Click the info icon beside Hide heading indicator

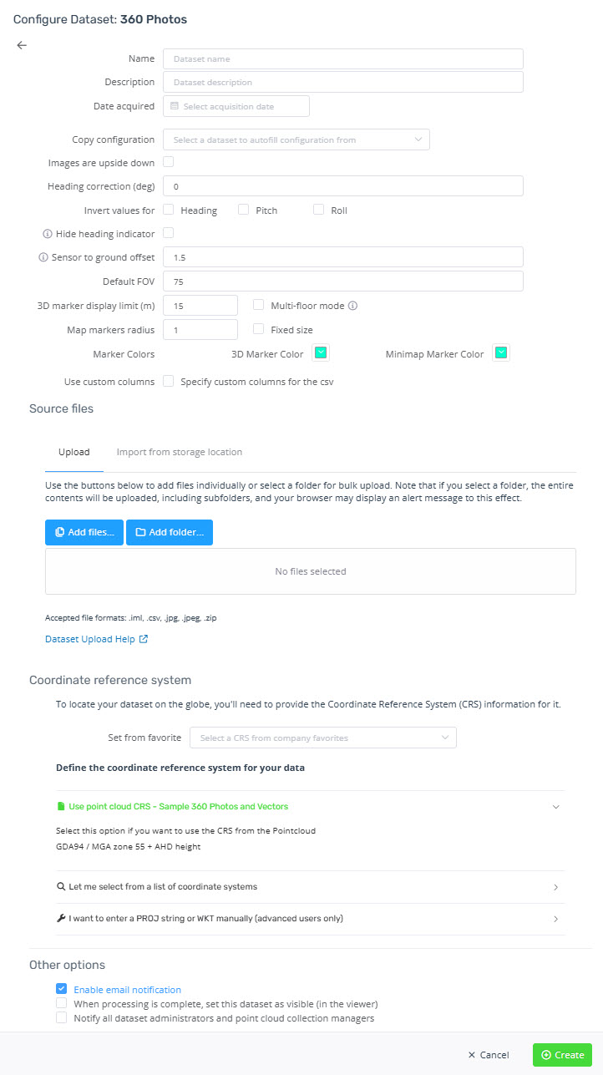[48, 234]
